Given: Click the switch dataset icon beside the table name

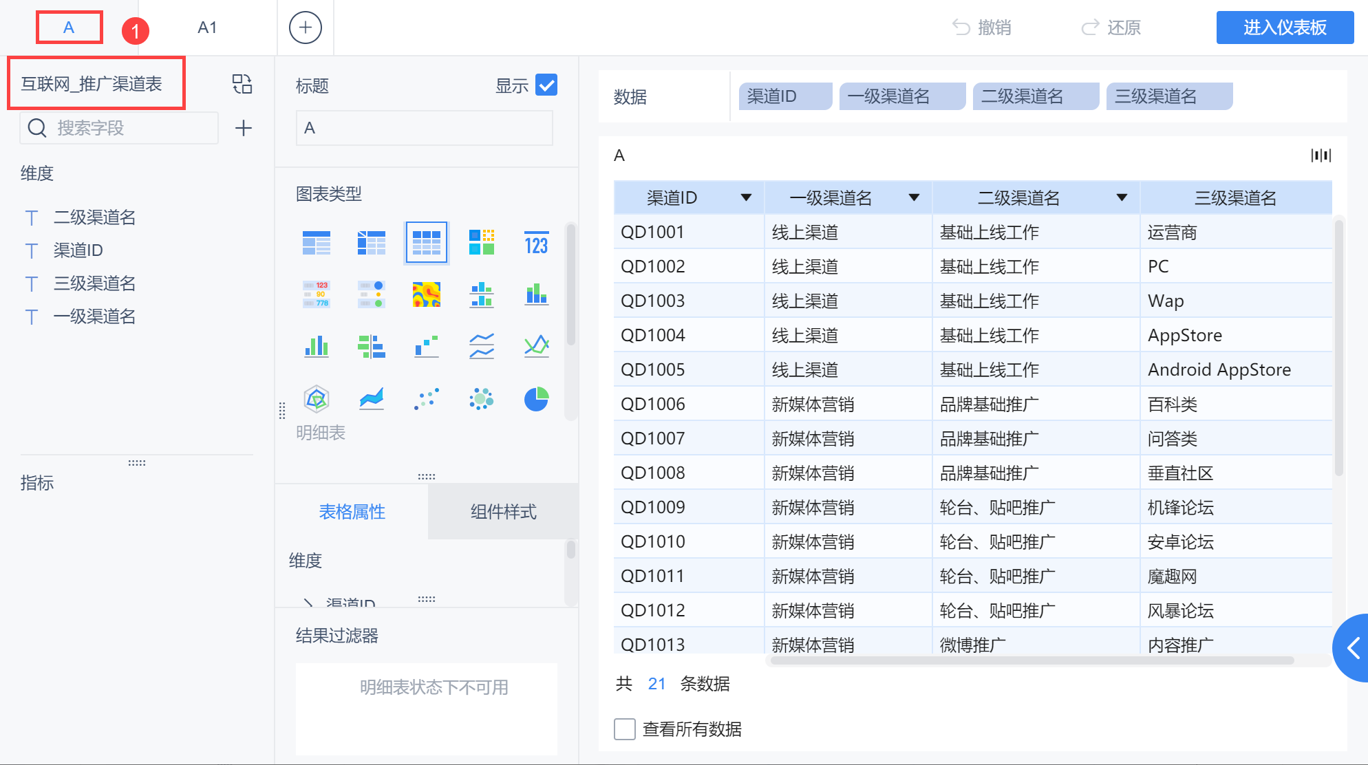Looking at the screenshot, I should tap(242, 84).
